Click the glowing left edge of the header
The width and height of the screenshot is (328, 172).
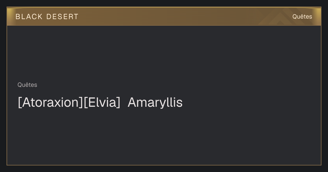[9, 16]
